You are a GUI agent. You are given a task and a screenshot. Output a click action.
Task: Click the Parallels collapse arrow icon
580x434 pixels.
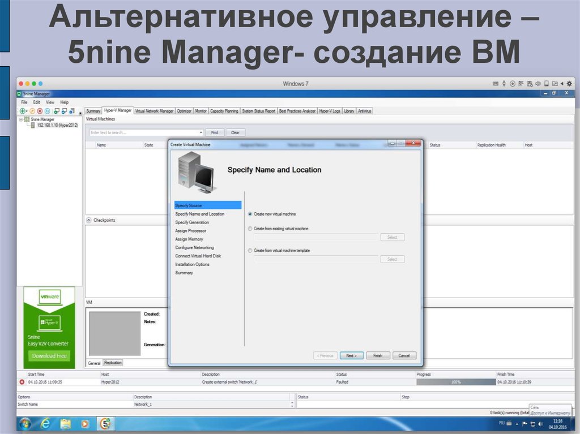(562, 84)
